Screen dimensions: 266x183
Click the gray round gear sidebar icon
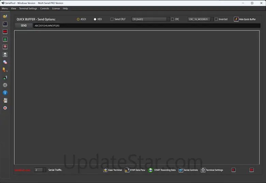[5, 85]
